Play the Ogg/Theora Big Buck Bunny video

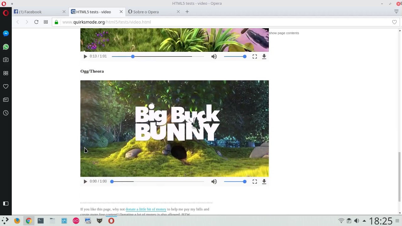[x=85, y=181]
